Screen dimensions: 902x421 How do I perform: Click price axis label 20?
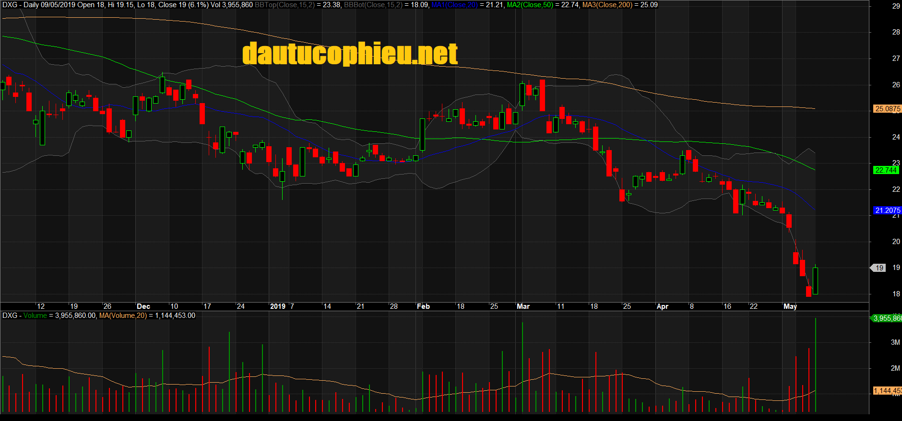pyautogui.click(x=896, y=242)
